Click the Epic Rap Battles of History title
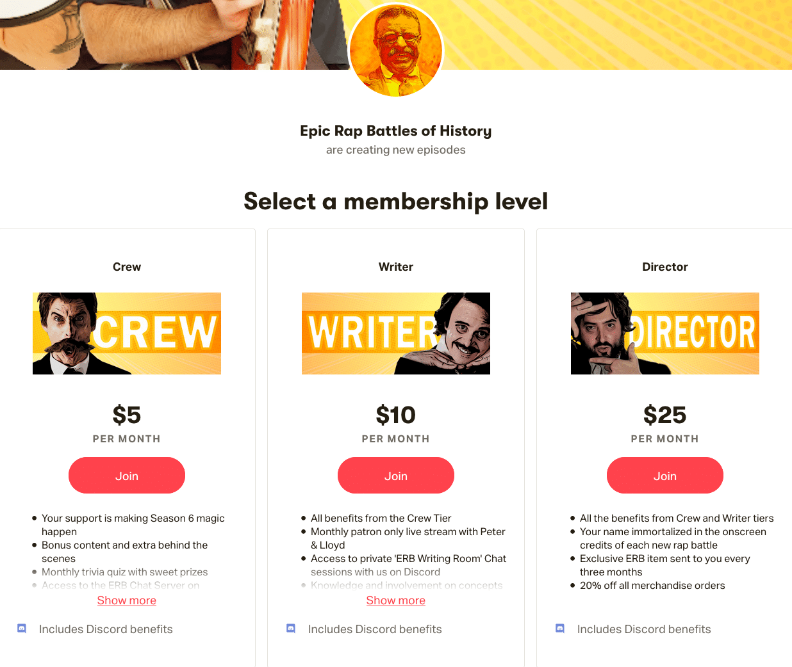This screenshot has height=667, width=792. tap(396, 131)
